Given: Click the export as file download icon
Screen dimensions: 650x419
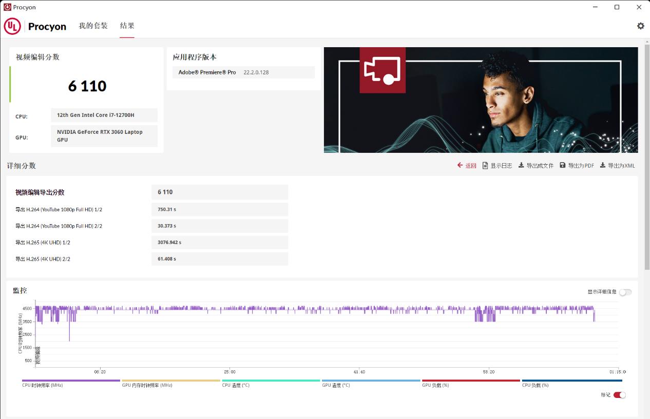Looking at the screenshot, I should click(521, 166).
